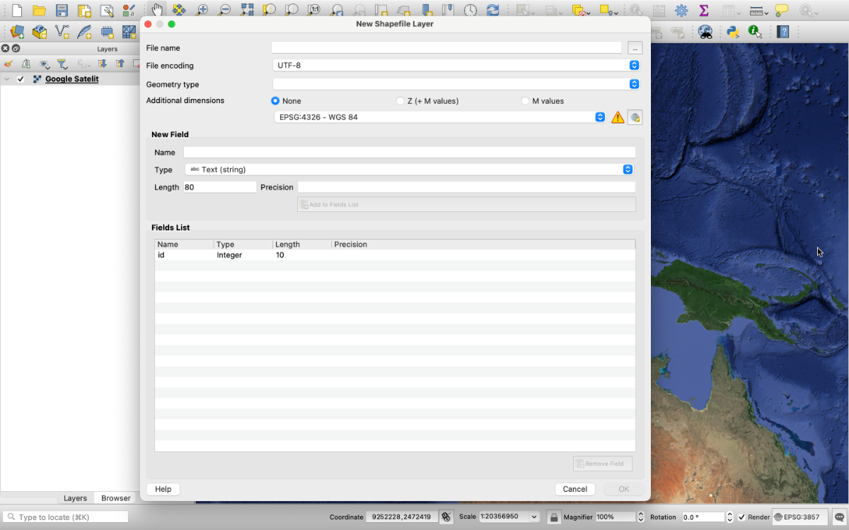Zoom to native resolution 1:1 icon
Viewport: 849px width, 530px height.
314,11
